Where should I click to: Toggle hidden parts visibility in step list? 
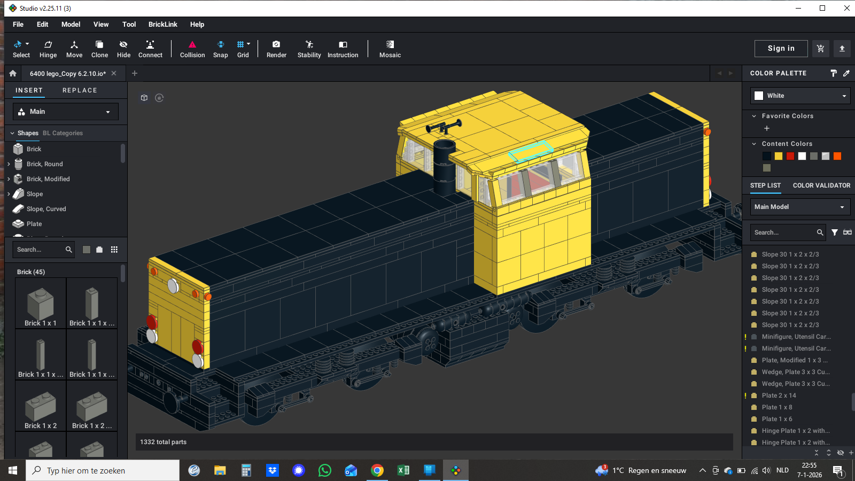(x=840, y=453)
